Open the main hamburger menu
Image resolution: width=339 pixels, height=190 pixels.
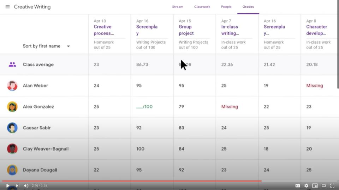7,7
